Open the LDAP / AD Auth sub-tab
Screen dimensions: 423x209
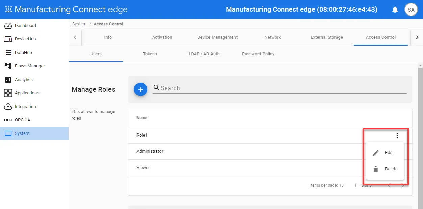click(204, 54)
